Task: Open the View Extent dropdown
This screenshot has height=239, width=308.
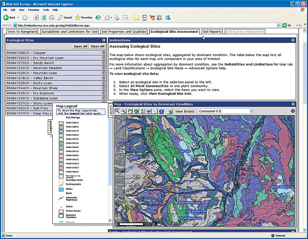Action: pos(251,111)
